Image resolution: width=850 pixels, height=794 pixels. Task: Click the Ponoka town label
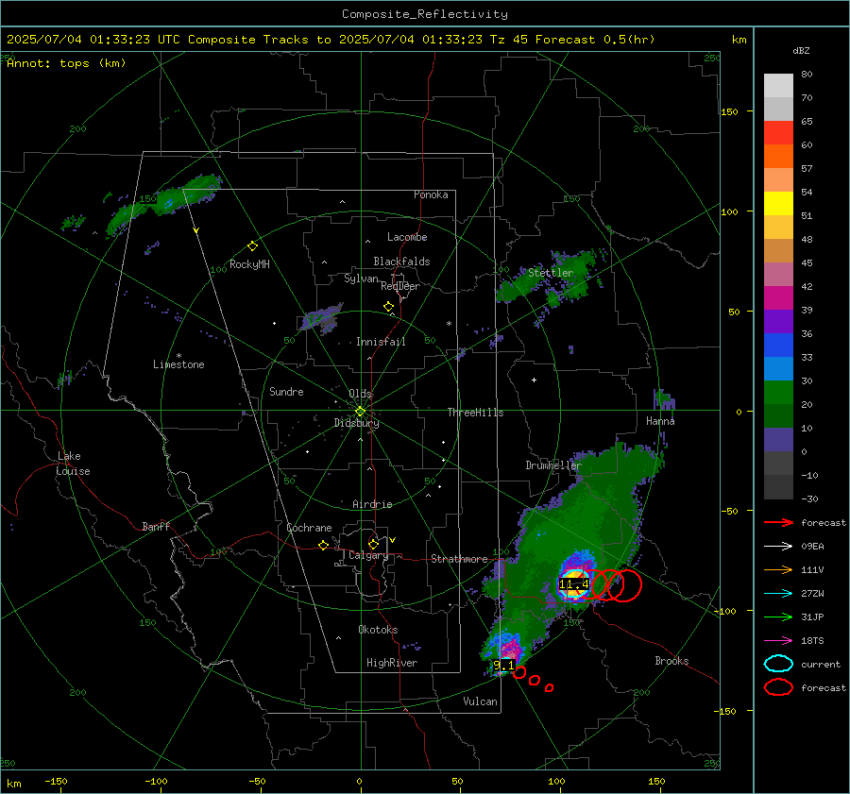(x=431, y=194)
